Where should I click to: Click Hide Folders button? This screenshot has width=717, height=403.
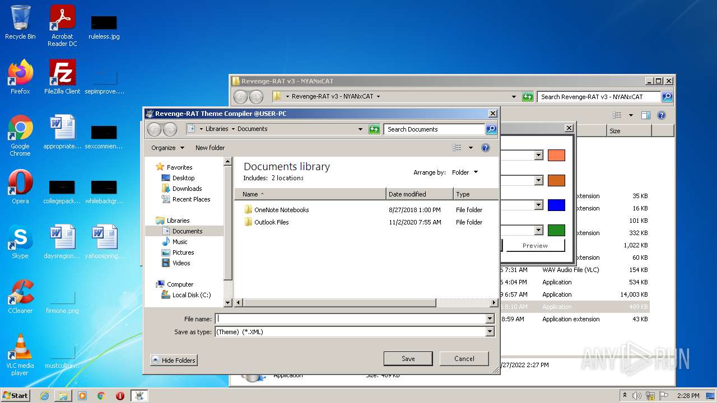tap(174, 360)
